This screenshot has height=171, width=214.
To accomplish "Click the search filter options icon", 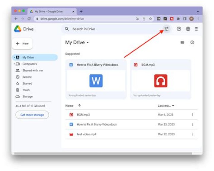I will coord(166,29).
